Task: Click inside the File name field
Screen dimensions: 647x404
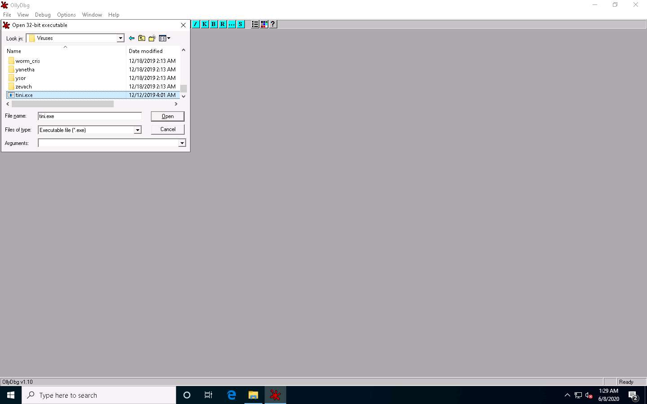Action: click(x=90, y=116)
